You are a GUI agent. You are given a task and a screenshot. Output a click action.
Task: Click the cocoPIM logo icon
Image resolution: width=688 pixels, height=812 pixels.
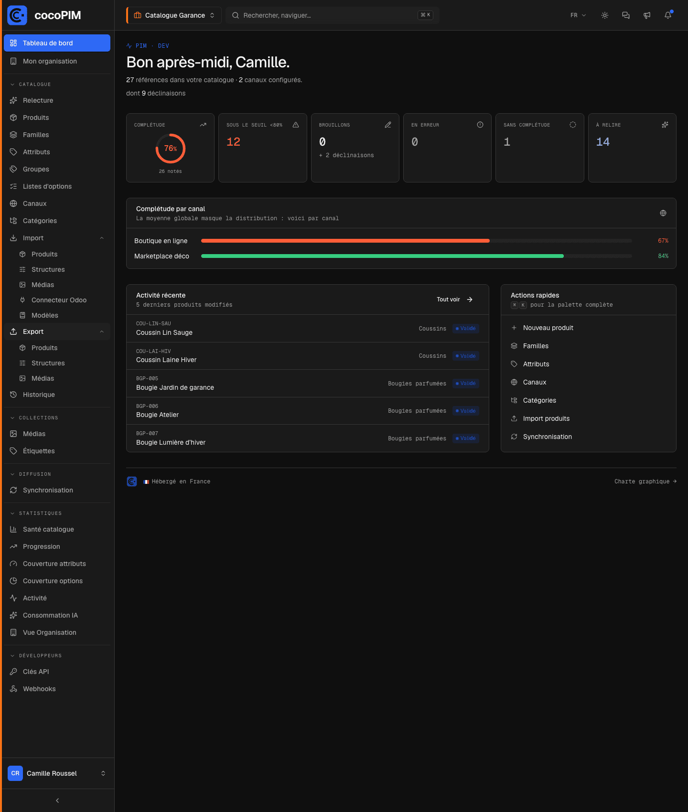tap(17, 15)
